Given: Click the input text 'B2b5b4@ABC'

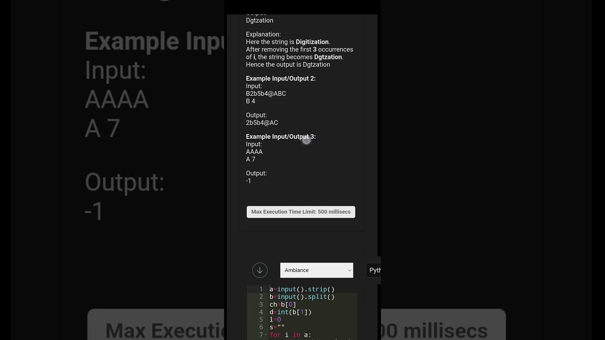Looking at the screenshot, I should coord(266,93).
